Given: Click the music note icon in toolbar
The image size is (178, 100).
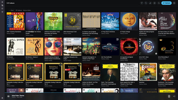Looking at the screenshot, I should 150,3.
